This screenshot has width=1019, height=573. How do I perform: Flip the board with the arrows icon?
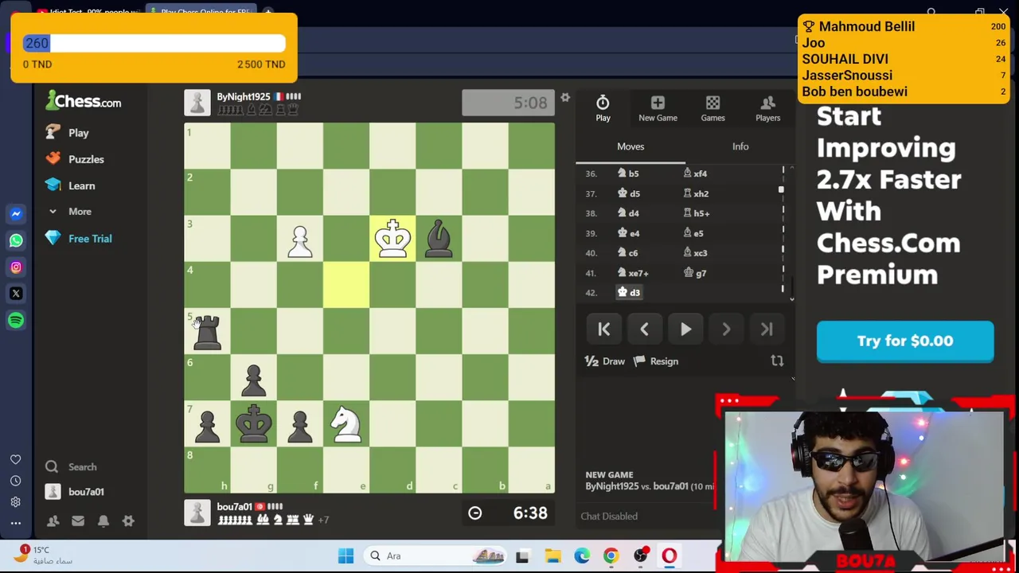[777, 361]
